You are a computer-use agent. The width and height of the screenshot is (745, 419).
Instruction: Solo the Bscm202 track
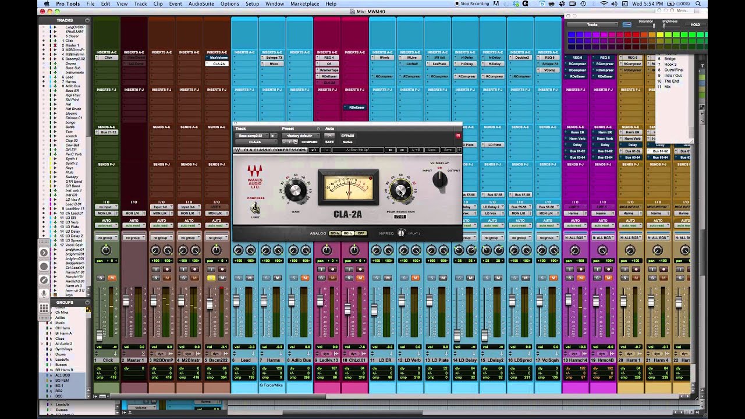tap(211, 278)
